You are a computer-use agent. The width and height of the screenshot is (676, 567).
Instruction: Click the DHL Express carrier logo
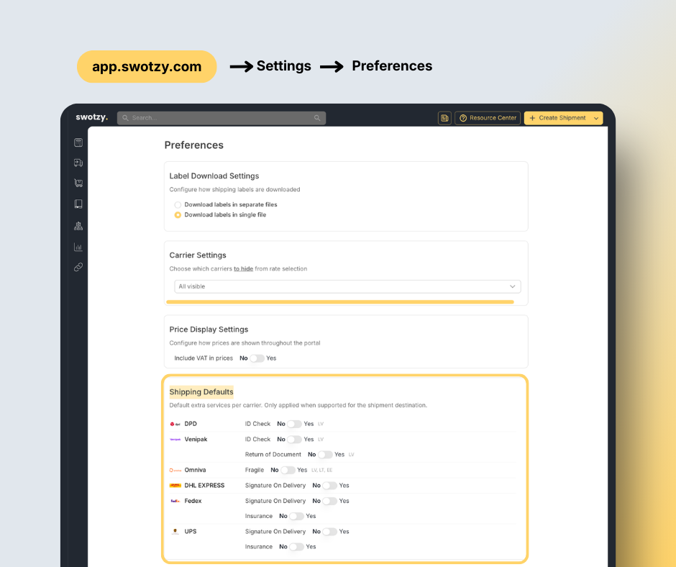tap(175, 486)
